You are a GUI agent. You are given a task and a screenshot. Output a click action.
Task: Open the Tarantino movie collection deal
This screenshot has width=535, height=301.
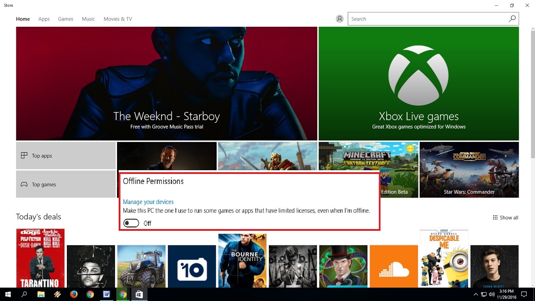(x=40, y=258)
